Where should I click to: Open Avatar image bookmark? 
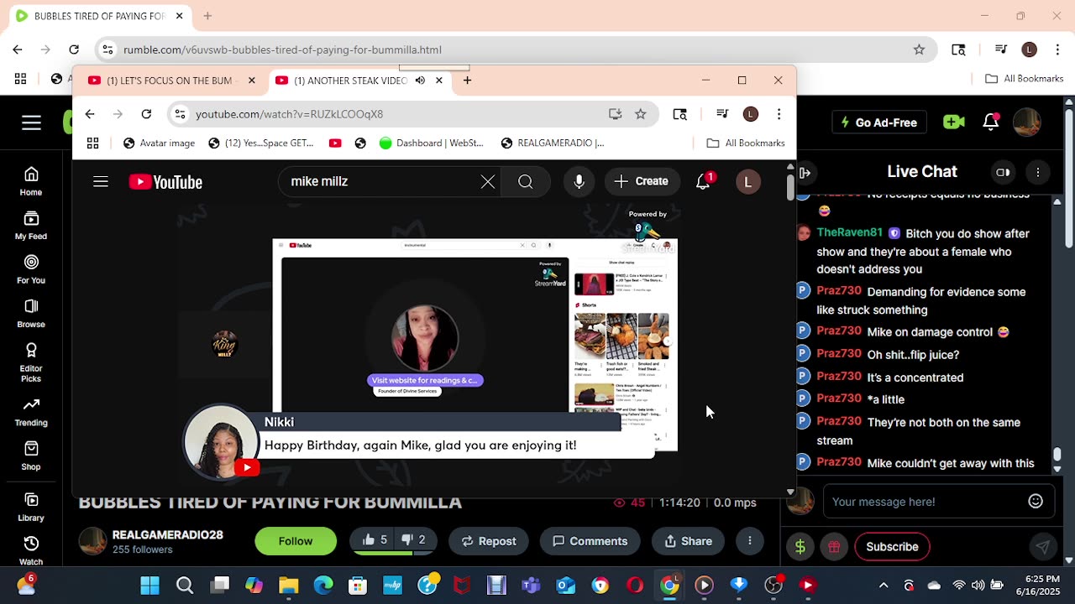coord(159,143)
